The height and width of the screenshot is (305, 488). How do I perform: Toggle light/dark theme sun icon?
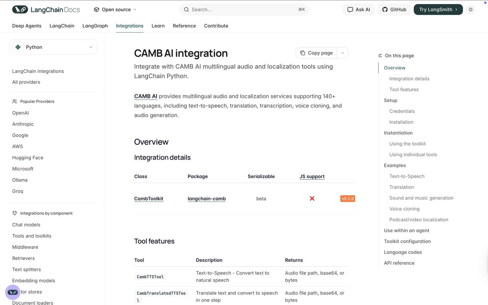[471, 9]
